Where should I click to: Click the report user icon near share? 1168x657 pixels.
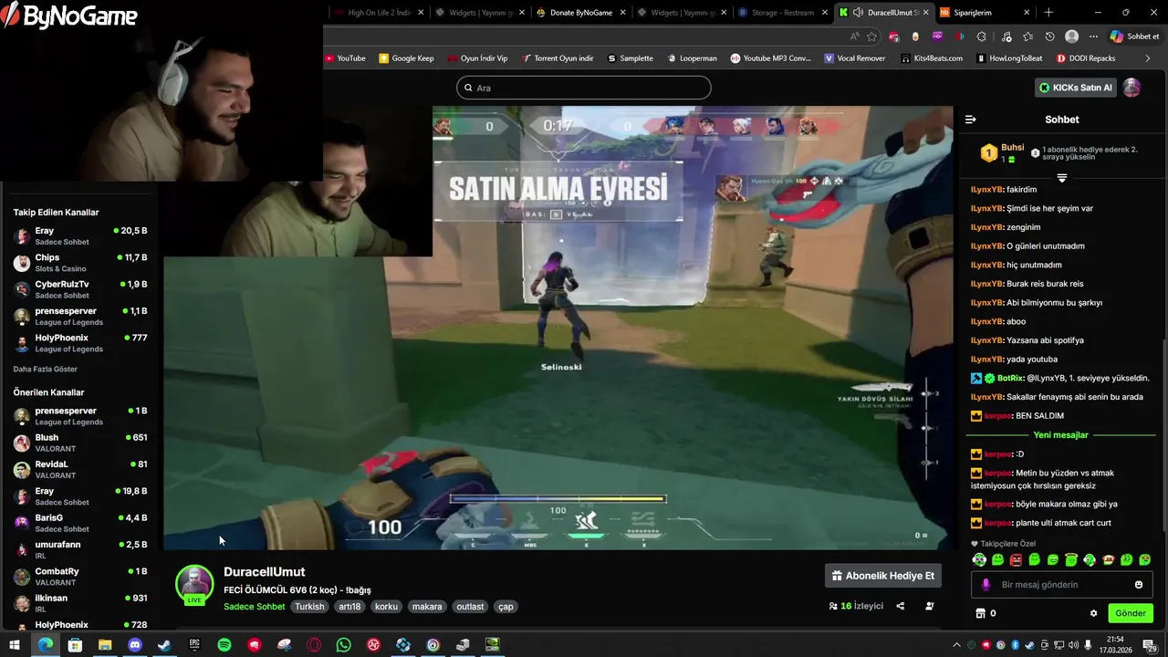tap(930, 606)
